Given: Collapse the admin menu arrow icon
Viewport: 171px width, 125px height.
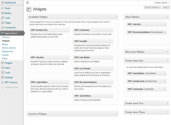Looking at the screenshot, I should 2,87.
